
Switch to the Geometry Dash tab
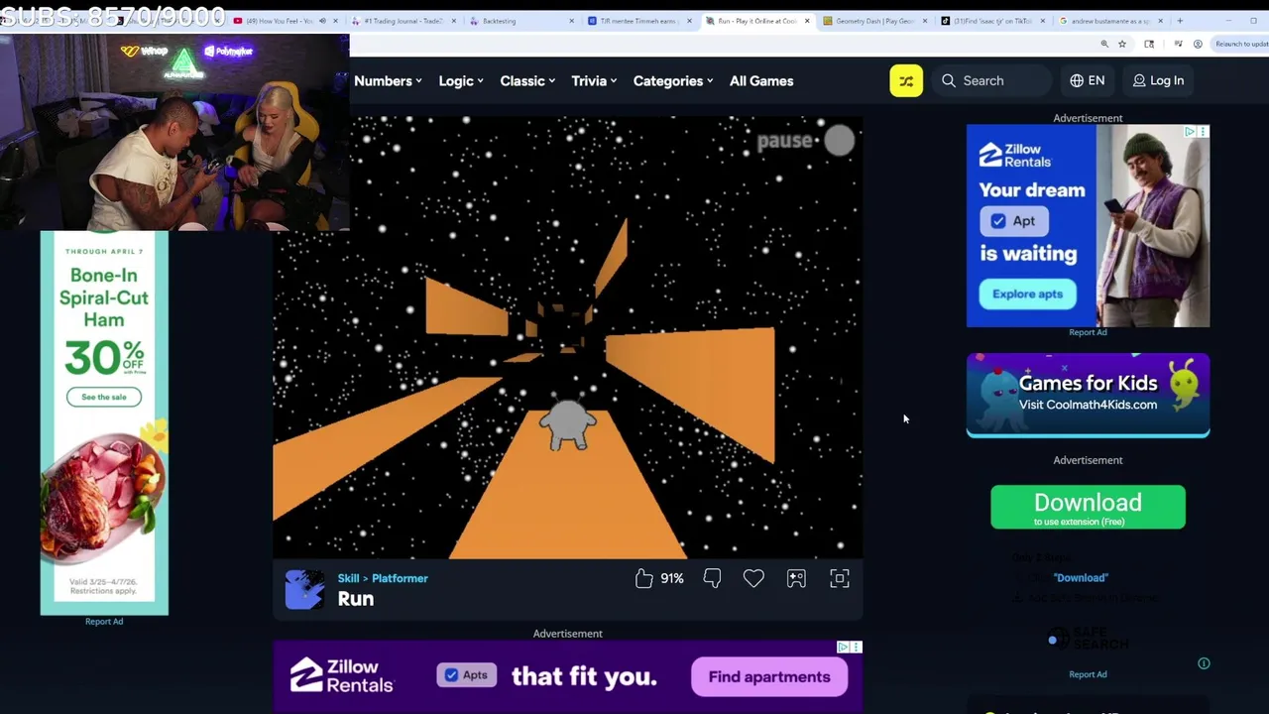874,21
